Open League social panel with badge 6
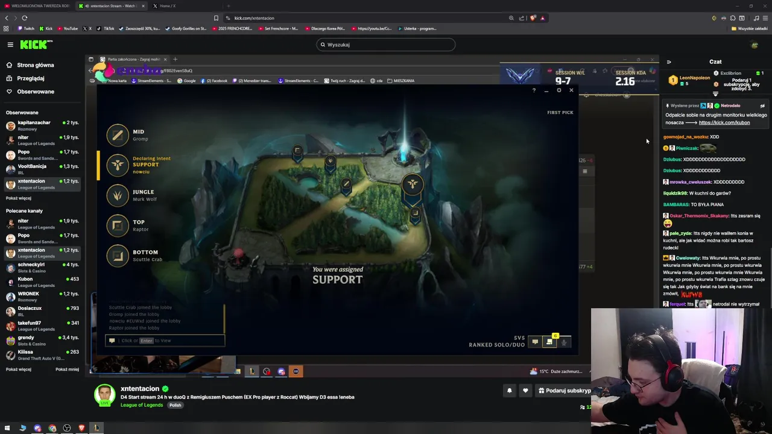Image resolution: width=772 pixels, height=434 pixels. click(x=549, y=341)
